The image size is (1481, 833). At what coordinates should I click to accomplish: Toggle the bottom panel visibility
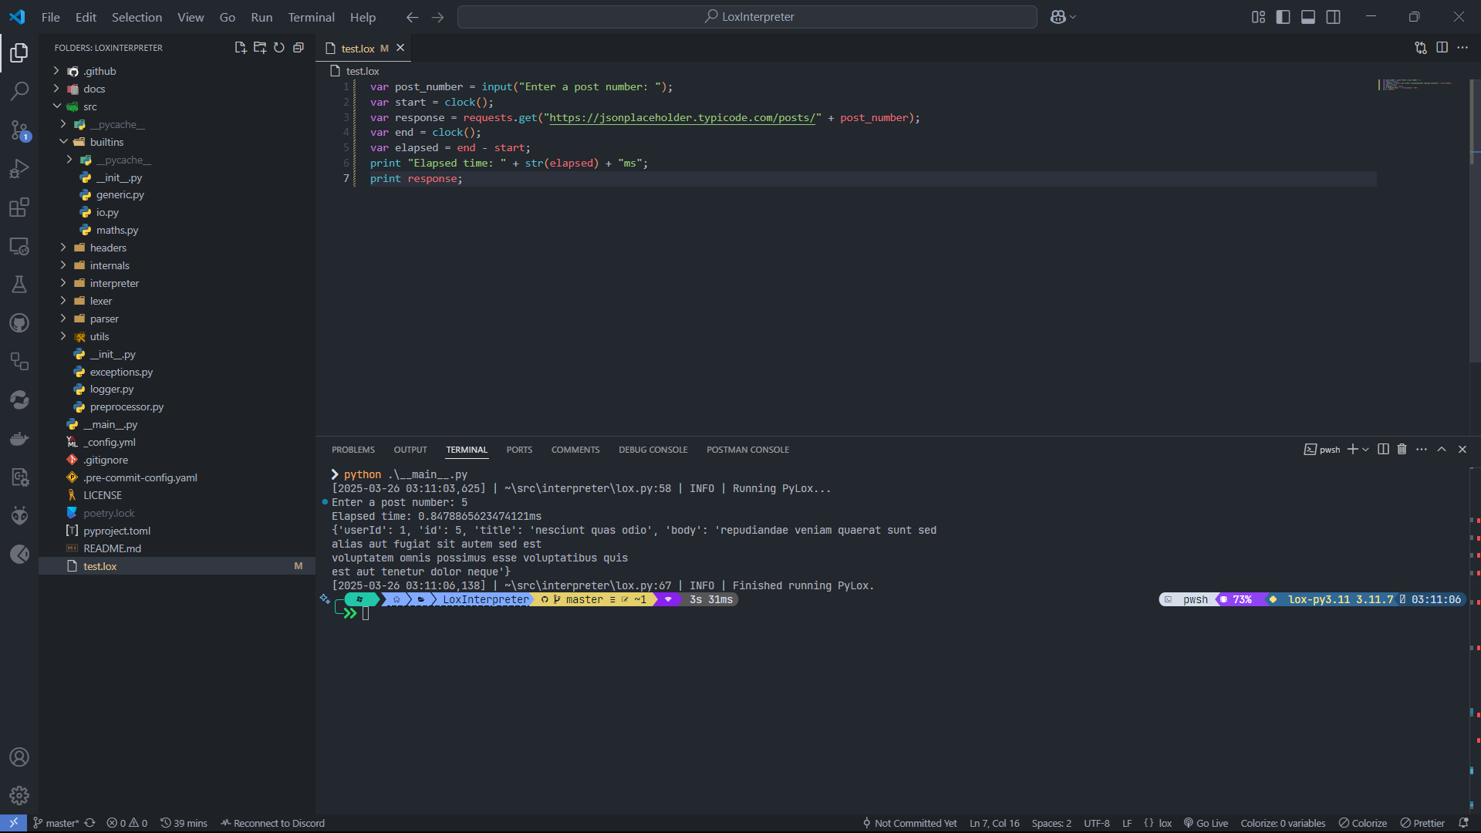tap(1308, 17)
